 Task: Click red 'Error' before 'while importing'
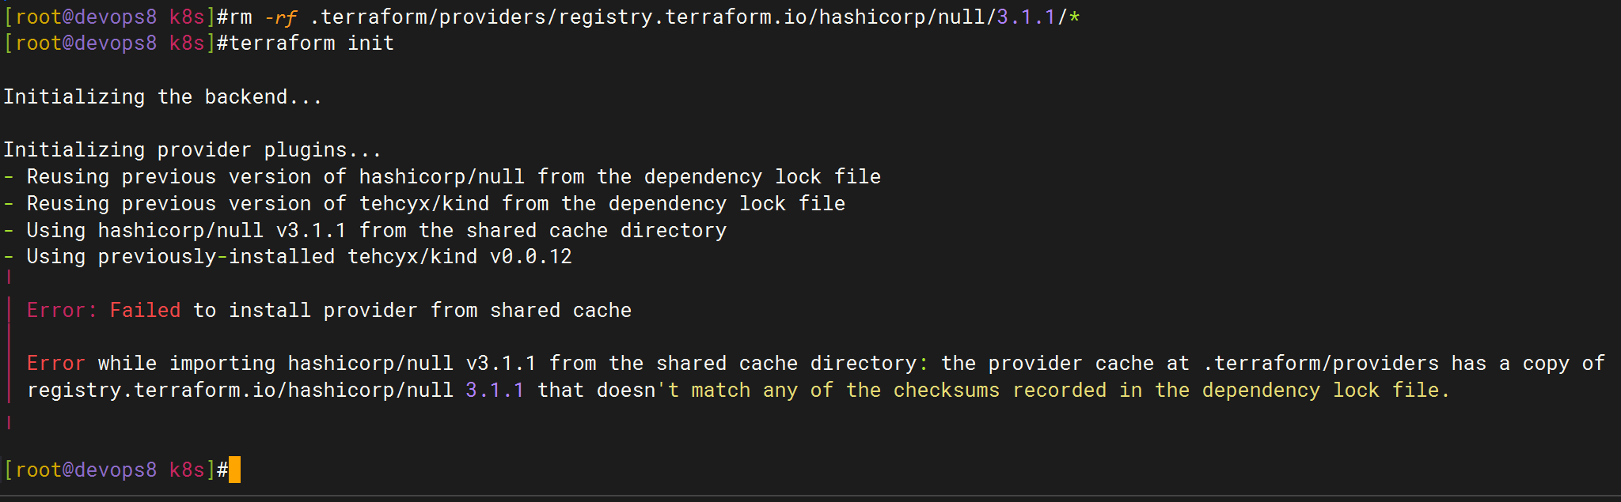pos(56,363)
